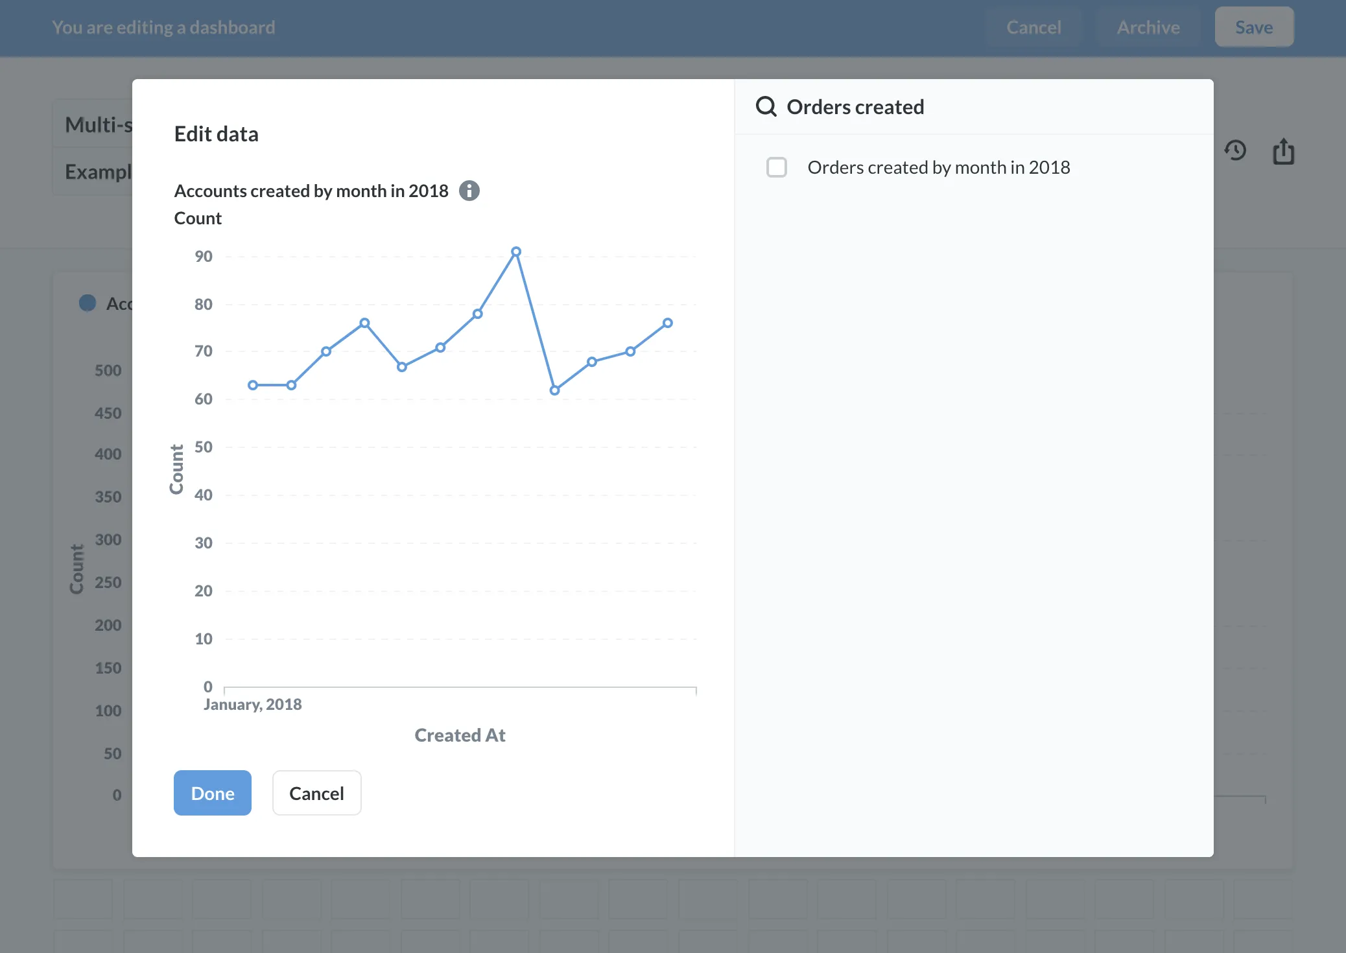The width and height of the screenshot is (1346, 953).
Task: Click the 'You are editing a dashboard' text
Action: (163, 27)
